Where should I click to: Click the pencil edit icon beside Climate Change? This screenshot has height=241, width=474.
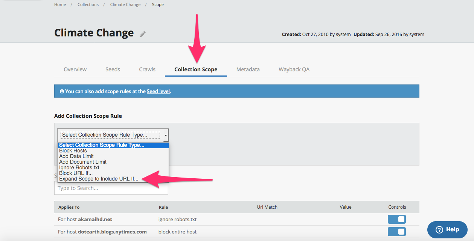(x=143, y=34)
